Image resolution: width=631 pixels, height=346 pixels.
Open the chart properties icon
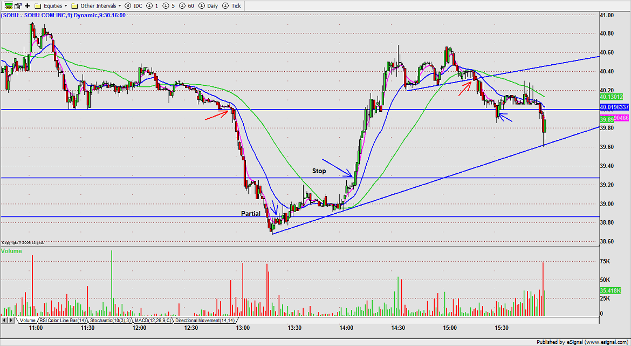point(18,5)
